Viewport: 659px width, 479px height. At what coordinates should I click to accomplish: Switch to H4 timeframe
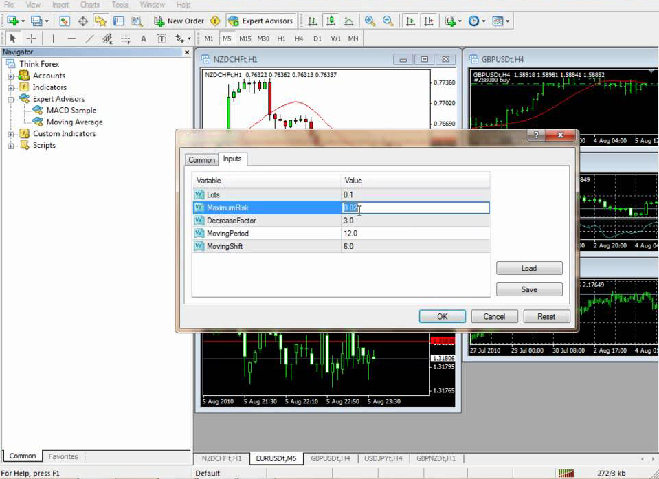pyautogui.click(x=299, y=38)
